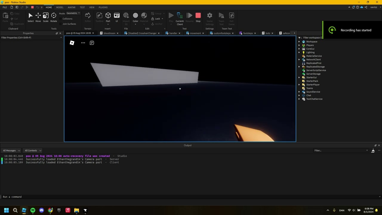Screen dimensions: 382x215
Task: Open the FILE menu
Action: coord(5,7)
